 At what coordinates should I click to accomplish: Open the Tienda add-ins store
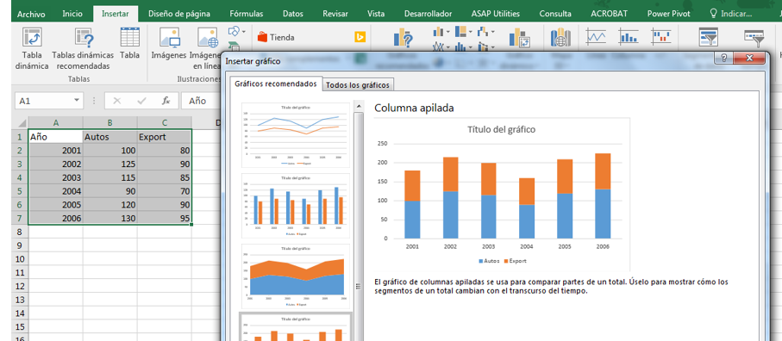(x=276, y=37)
